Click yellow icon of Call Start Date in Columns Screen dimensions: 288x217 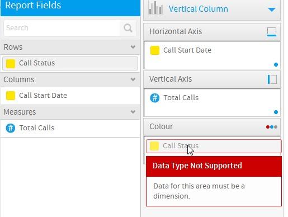pyautogui.click(x=11, y=96)
